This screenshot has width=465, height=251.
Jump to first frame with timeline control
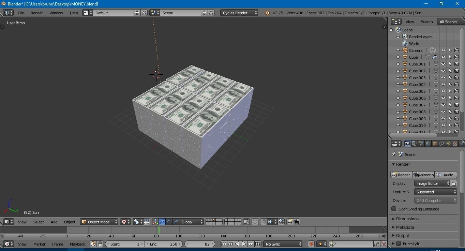pos(224,244)
